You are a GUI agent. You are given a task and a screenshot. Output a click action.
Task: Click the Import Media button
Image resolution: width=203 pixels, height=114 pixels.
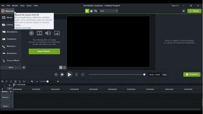44,52
